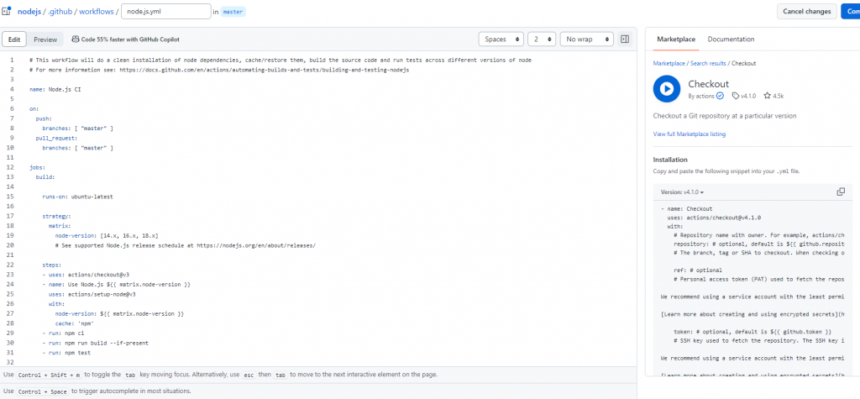Screen dimensions: 860x399
Task: Click the verified badge next to 'By actions'
Action: click(x=720, y=96)
